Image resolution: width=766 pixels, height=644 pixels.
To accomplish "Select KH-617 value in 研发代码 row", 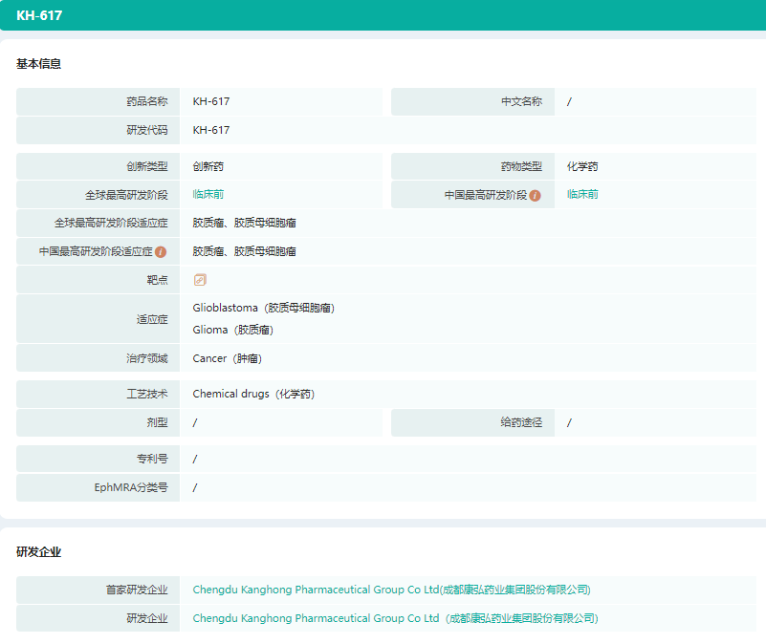I will pos(210,130).
